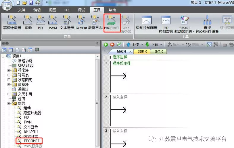
Task: Open the 文件 menu tab
Action: (x=22, y=10)
